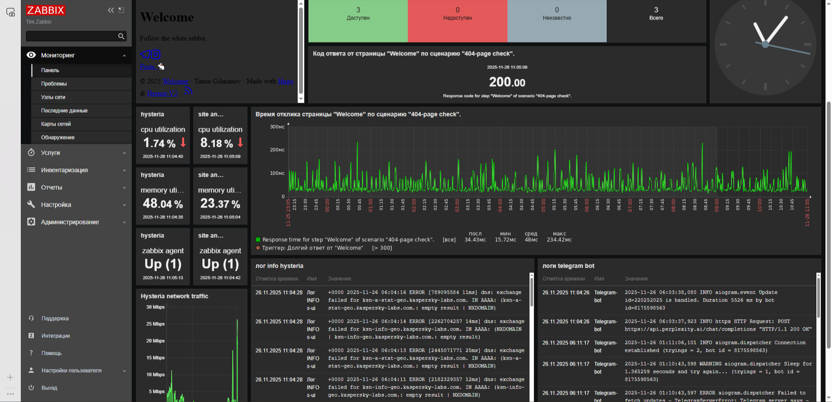The width and height of the screenshot is (832, 402).
Task: Open the Telegram icon in Welcome widget
Action: tap(145, 54)
